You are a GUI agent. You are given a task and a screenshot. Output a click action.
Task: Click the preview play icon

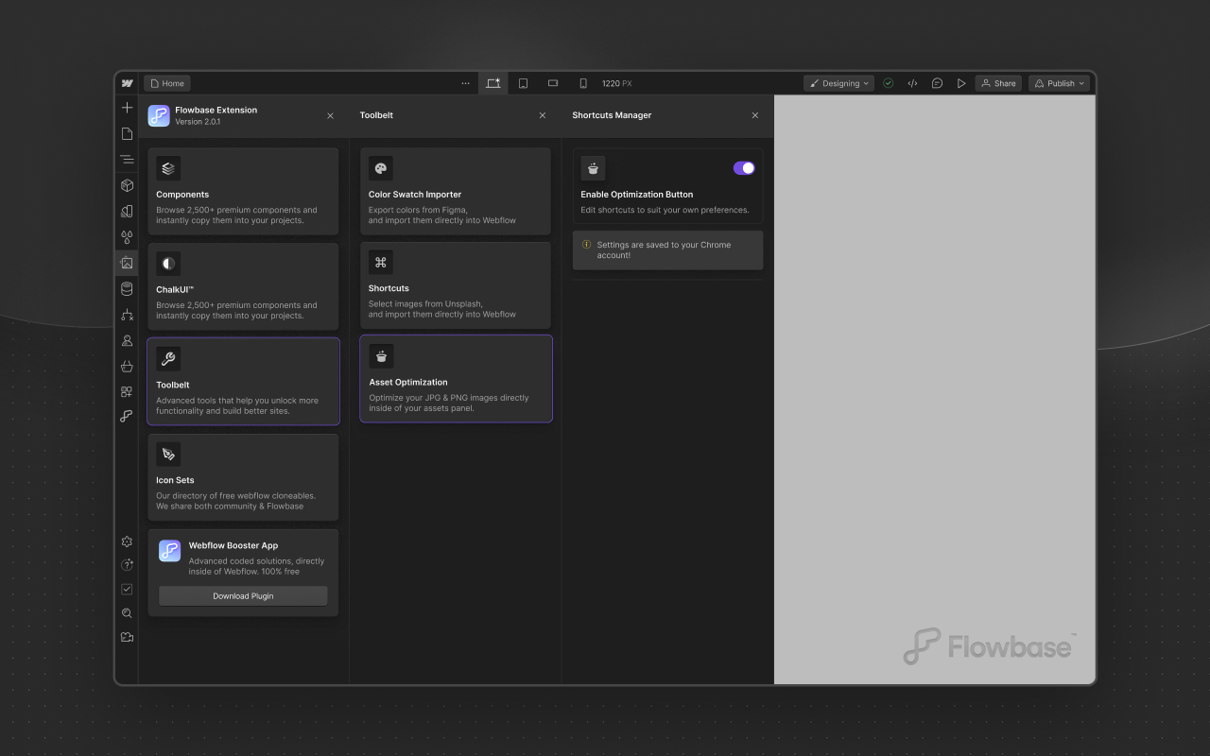(x=961, y=83)
